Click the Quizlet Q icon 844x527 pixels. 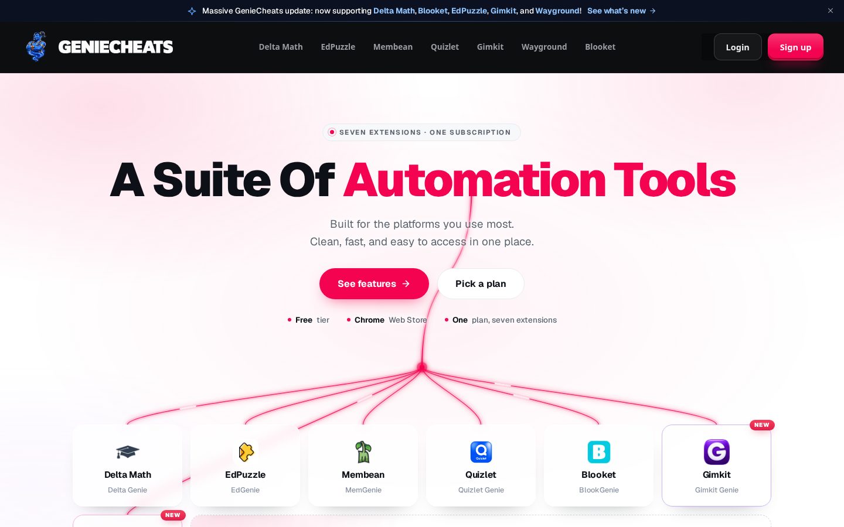point(481,452)
